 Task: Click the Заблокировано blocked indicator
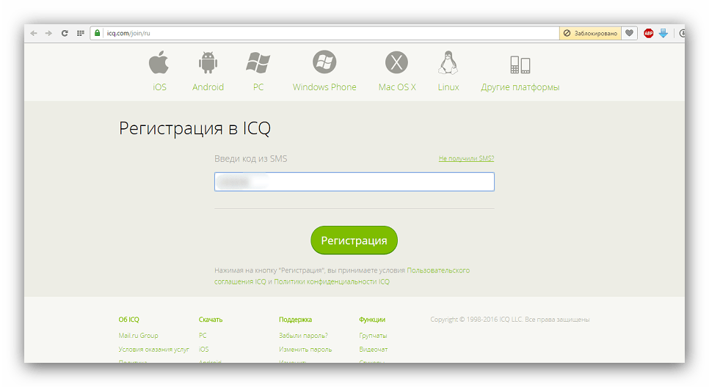point(591,33)
